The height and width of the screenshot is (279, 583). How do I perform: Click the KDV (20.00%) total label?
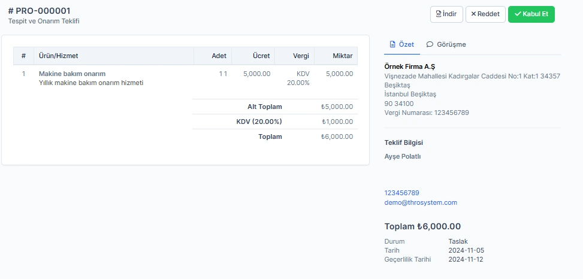tap(259, 122)
